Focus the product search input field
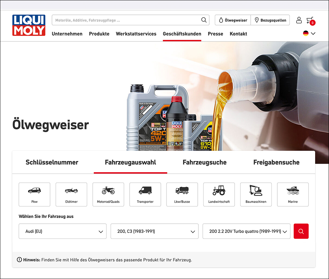This screenshot has width=329, height=279. (x=131, y=20)
